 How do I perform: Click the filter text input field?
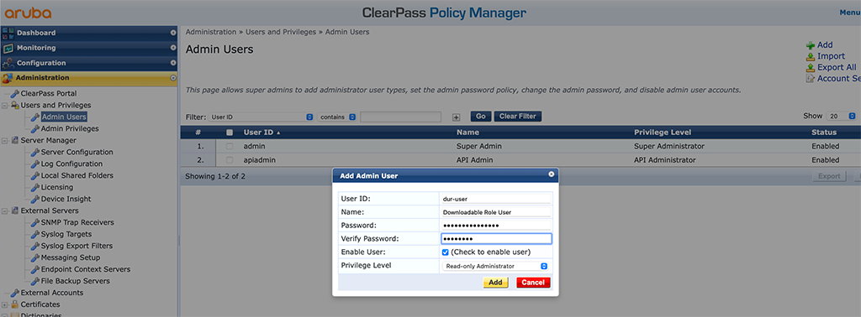pos(401,117)
